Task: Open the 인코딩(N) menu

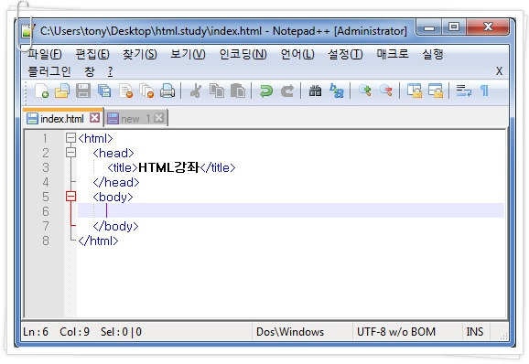Action: pos(243,54)
